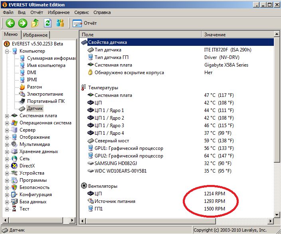Click the DirectX logo icon
Image resolution: width=281 pixels, height=234 pixels.
(14, 166)
